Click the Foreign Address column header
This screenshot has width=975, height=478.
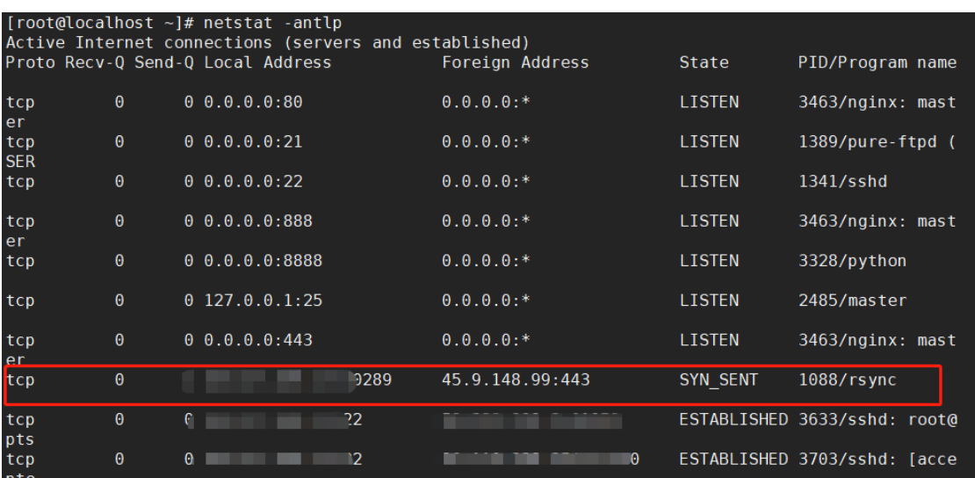515,62
